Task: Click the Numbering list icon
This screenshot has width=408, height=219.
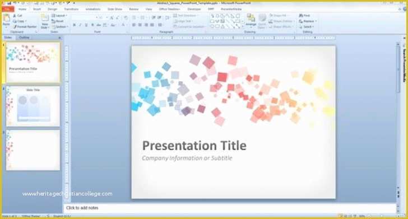Action: pos(143,17)
